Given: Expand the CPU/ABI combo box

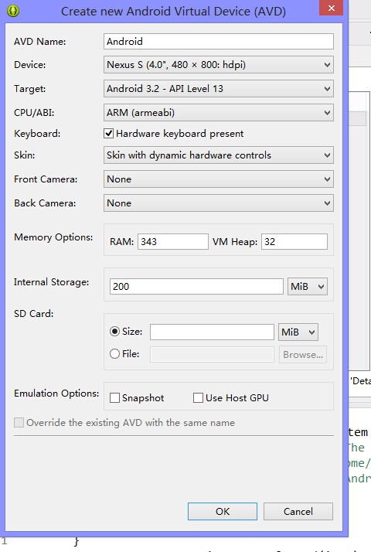Looking at the screenshot, I should point(219,113).
